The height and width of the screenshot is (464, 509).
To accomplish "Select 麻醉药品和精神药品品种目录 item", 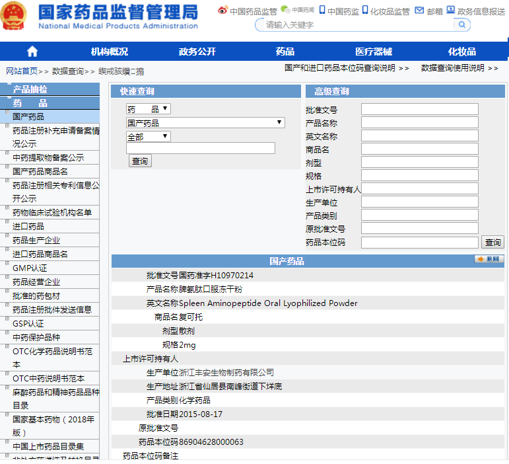I will [56, 399].
